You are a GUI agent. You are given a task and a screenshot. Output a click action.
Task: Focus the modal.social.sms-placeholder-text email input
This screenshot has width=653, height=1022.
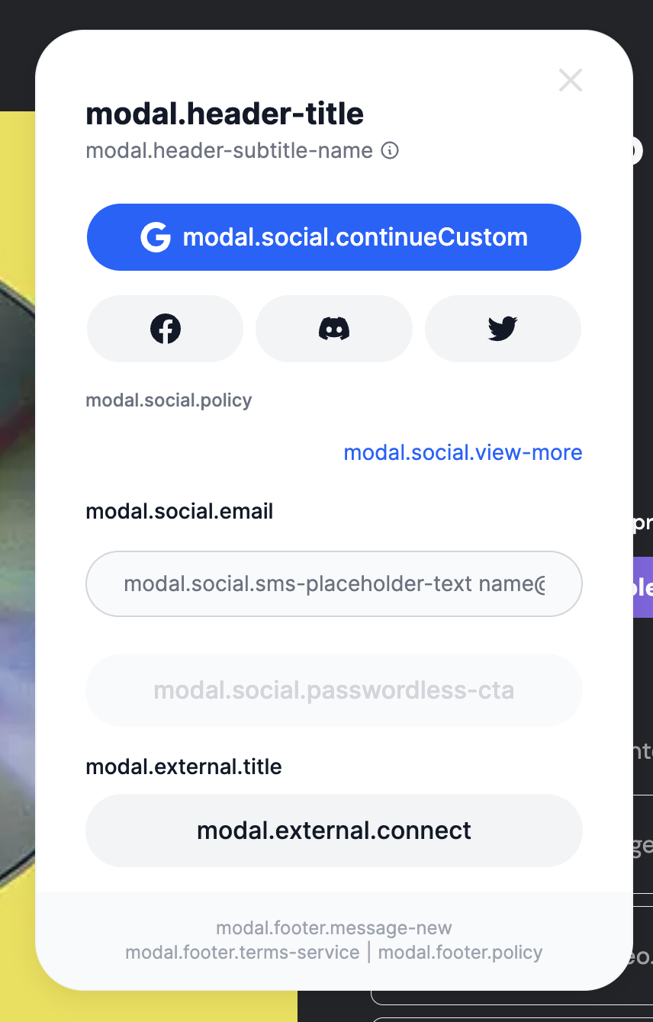tap(333, 583)
